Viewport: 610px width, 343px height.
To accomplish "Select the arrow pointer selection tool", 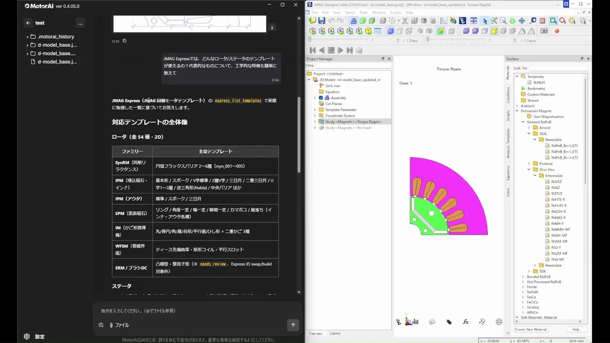I will 485,21.
